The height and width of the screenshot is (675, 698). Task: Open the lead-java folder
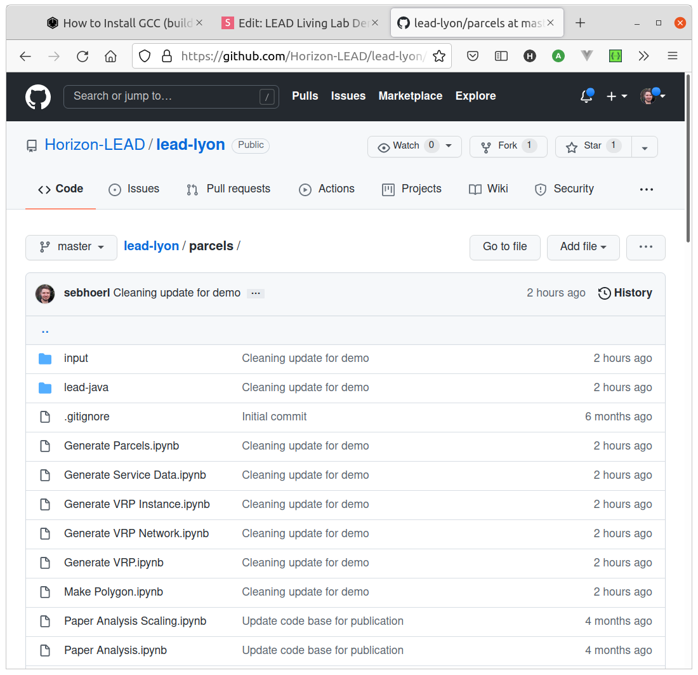(x=86, y=387)
